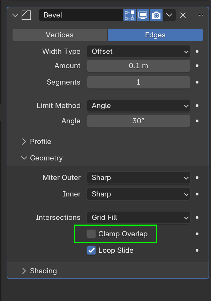The width and height of the screenshot is (211, 301).
Task: Enable the Clamp Overlap checkbox
Action: click(x=91, y=234)
